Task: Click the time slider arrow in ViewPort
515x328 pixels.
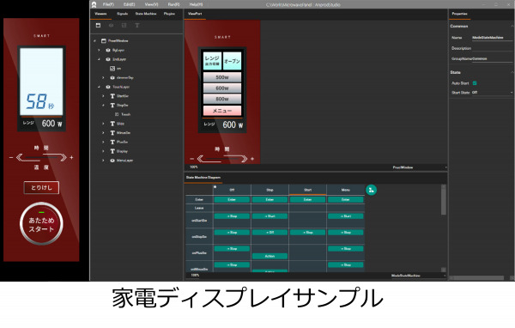Action: coord(222,159)
